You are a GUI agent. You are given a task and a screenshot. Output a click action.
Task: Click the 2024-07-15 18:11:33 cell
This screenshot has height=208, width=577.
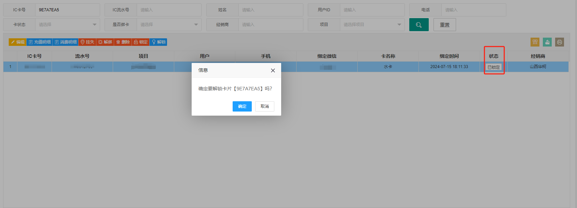[x=449, y=67]
